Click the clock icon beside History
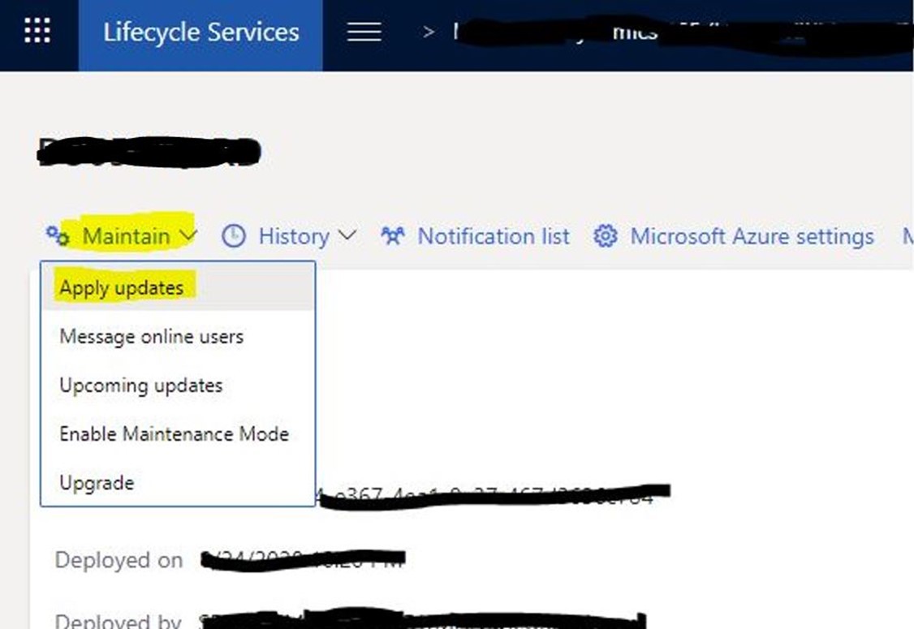Screen dimensions: 914x629 (234, 236)
